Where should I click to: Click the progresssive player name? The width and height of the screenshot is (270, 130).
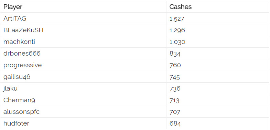23,65
